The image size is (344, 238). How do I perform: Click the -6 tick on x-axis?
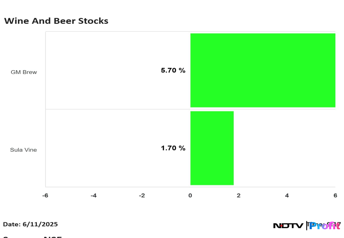45,195
